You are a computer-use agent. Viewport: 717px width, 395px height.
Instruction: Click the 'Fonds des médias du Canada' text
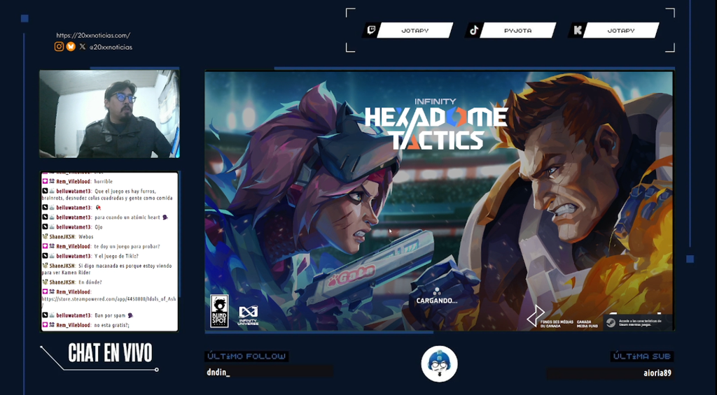[x=557, y=324]
